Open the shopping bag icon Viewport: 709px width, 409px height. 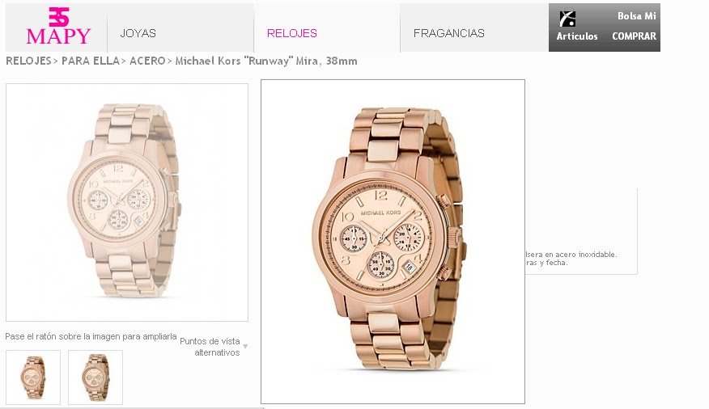[x=567, y=19]
